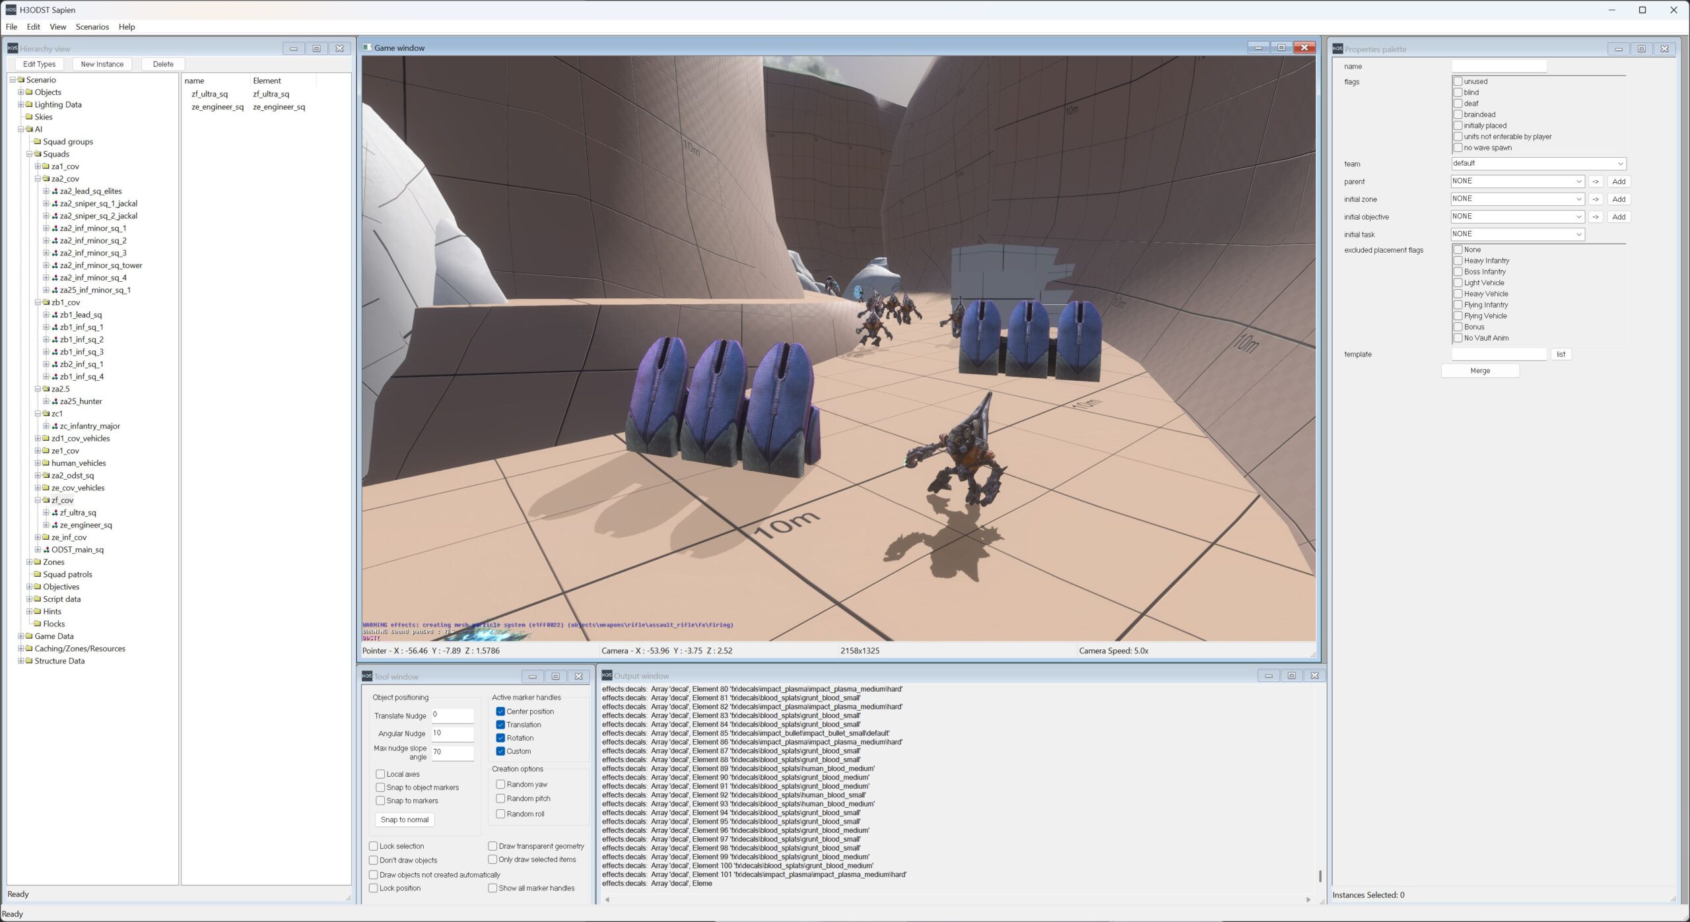Expand the zd1_cov_vehicles folder
Image resolution: width=1690 pixels, height=922 pixels.
click(x=38, y=439)
